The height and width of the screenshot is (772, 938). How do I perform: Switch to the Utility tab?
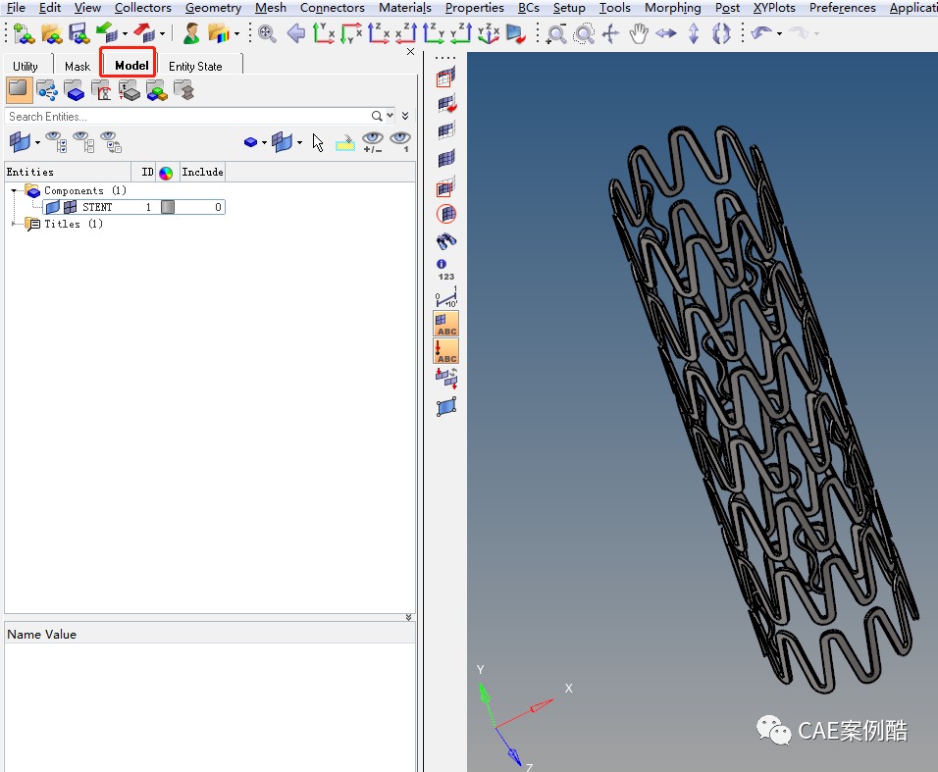point(26,66)
